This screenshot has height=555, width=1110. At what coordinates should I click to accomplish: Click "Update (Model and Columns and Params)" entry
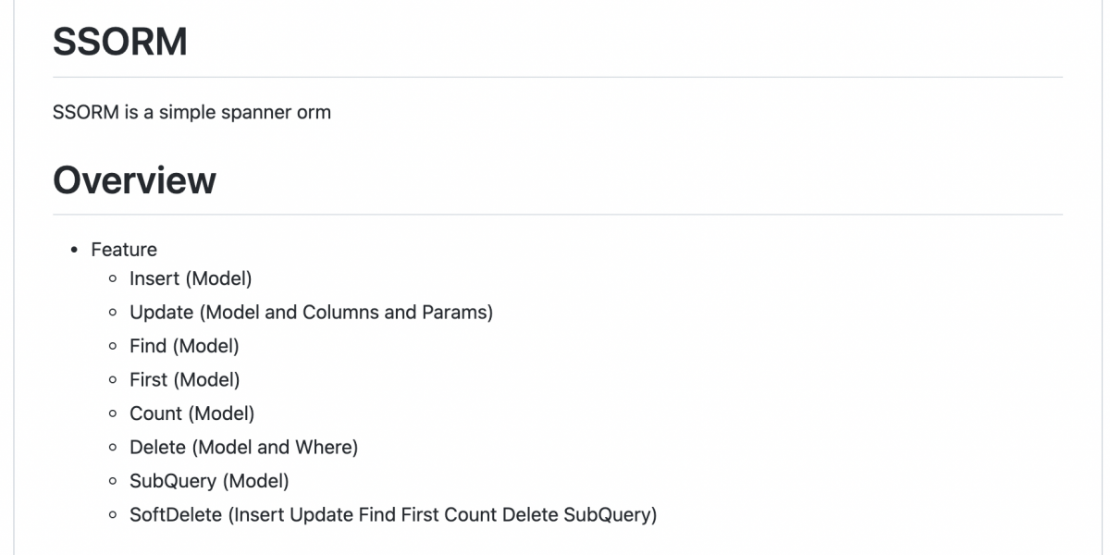[311, 313]
